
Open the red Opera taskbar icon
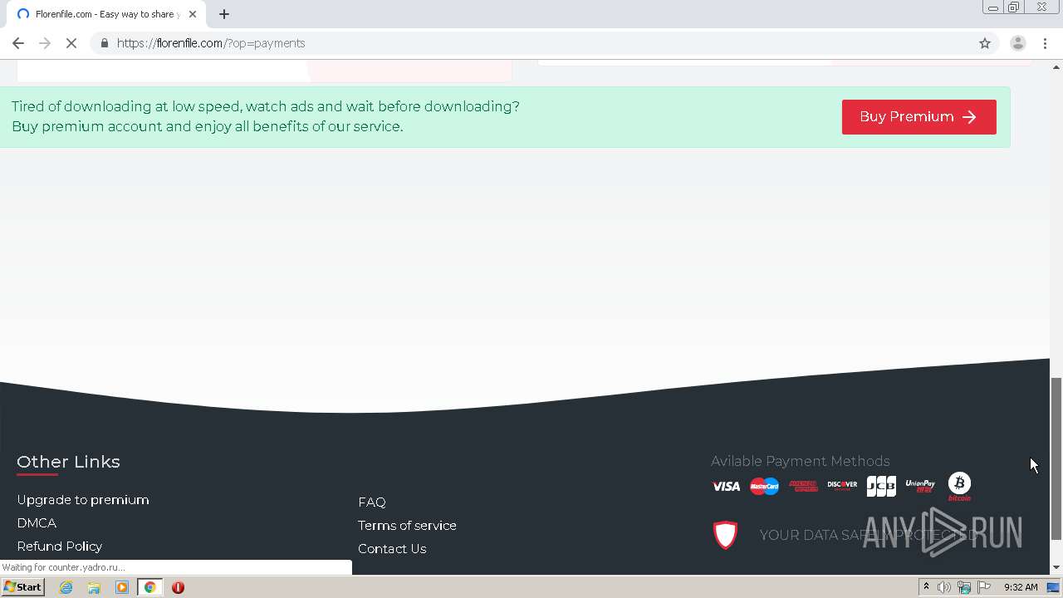coord(178,587)
